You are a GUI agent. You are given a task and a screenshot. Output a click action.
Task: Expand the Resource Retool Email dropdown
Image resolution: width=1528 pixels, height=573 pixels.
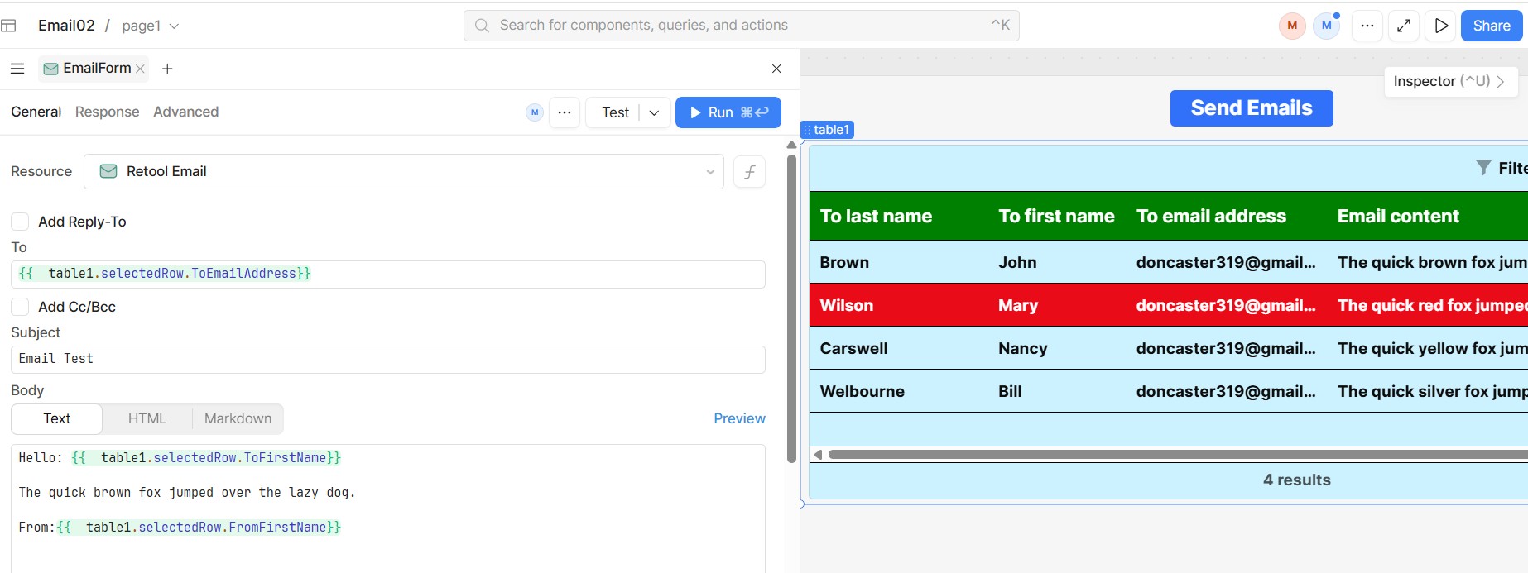click(709, 172)
